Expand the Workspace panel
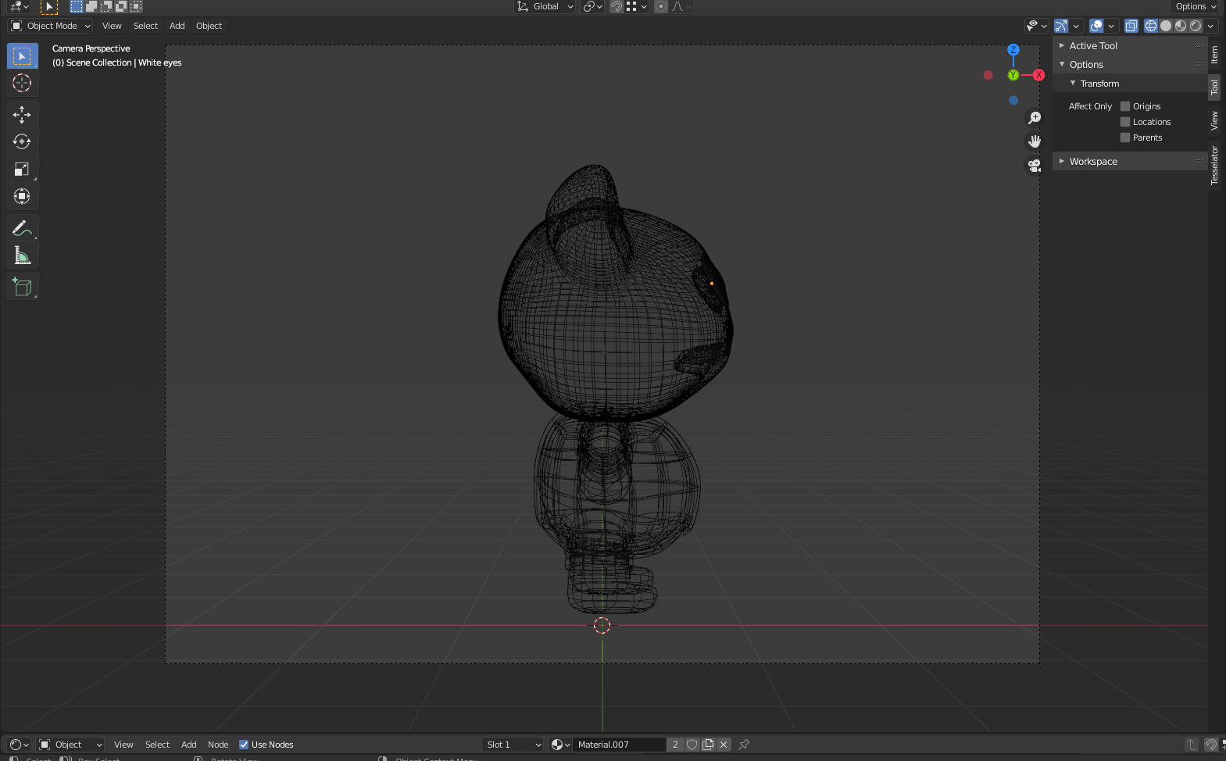Viewport: 1226px width, 761px height. pyautogui.click(x=1093, y=162)
